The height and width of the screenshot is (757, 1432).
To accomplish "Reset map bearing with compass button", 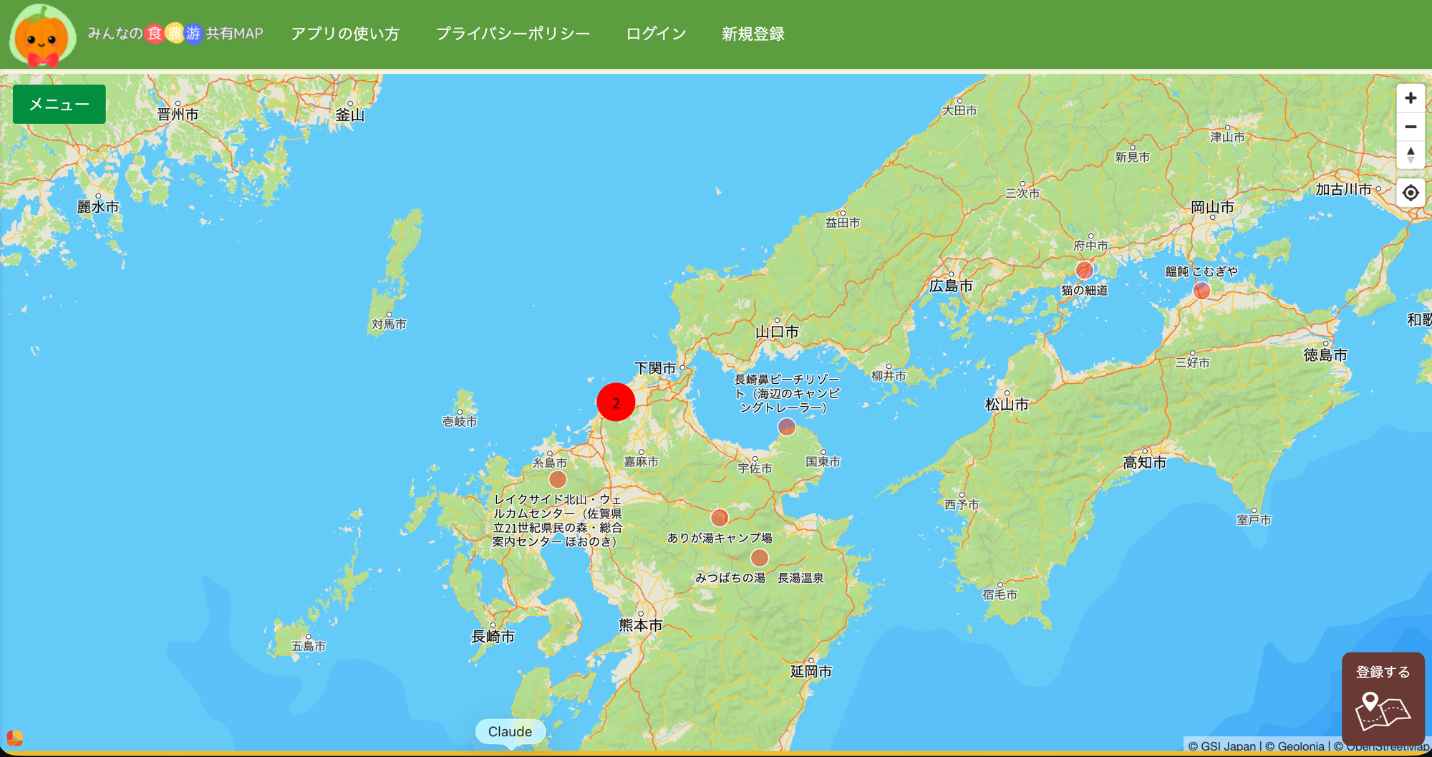I will pyautogui.click(x=1411, y=155).
